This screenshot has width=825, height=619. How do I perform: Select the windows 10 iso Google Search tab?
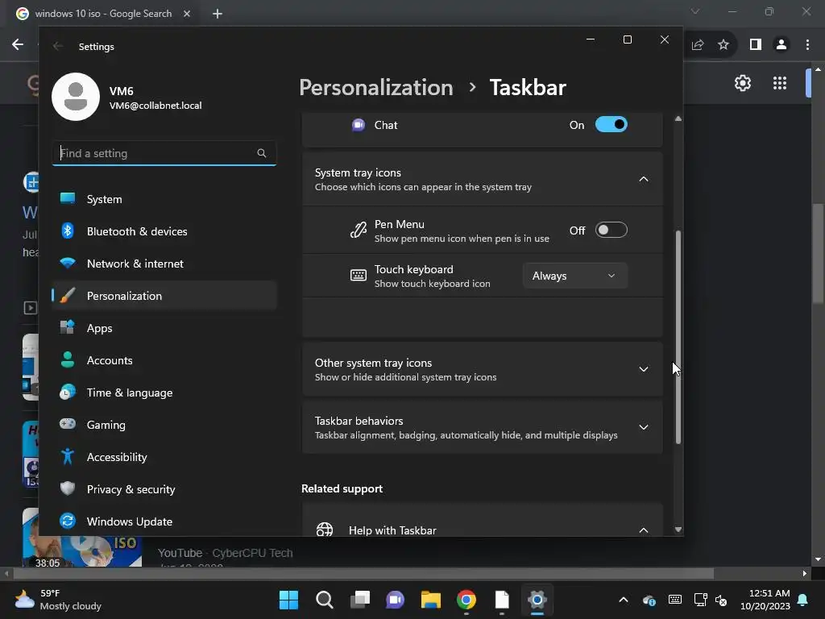[103, 14]
